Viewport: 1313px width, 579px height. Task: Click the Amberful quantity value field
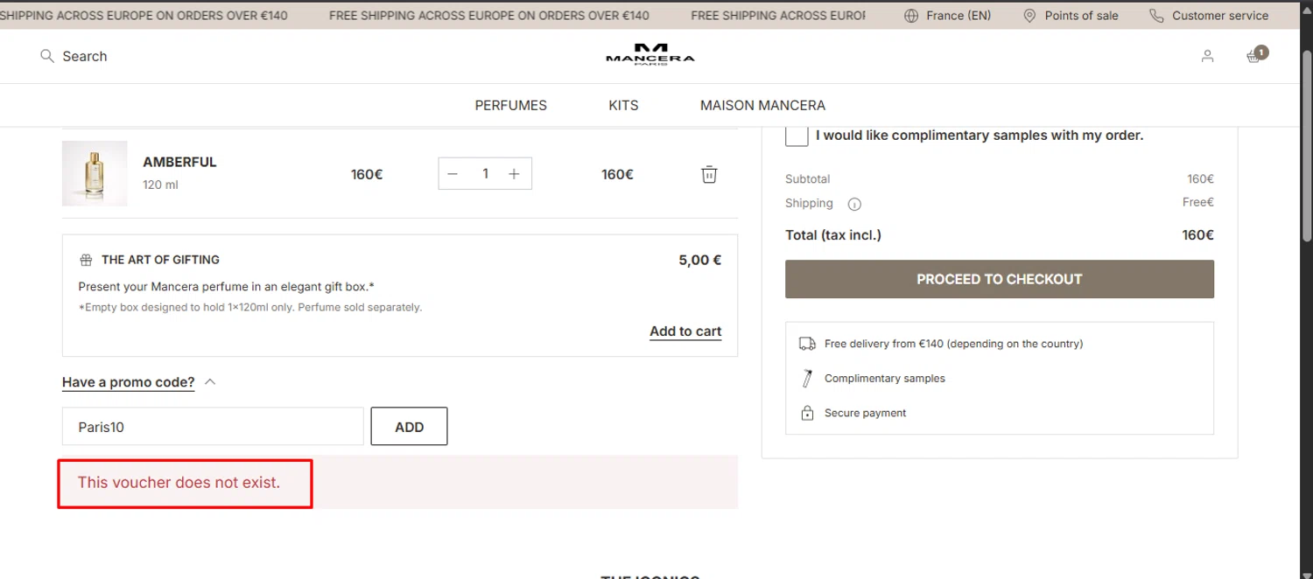[x=485, y=174]
